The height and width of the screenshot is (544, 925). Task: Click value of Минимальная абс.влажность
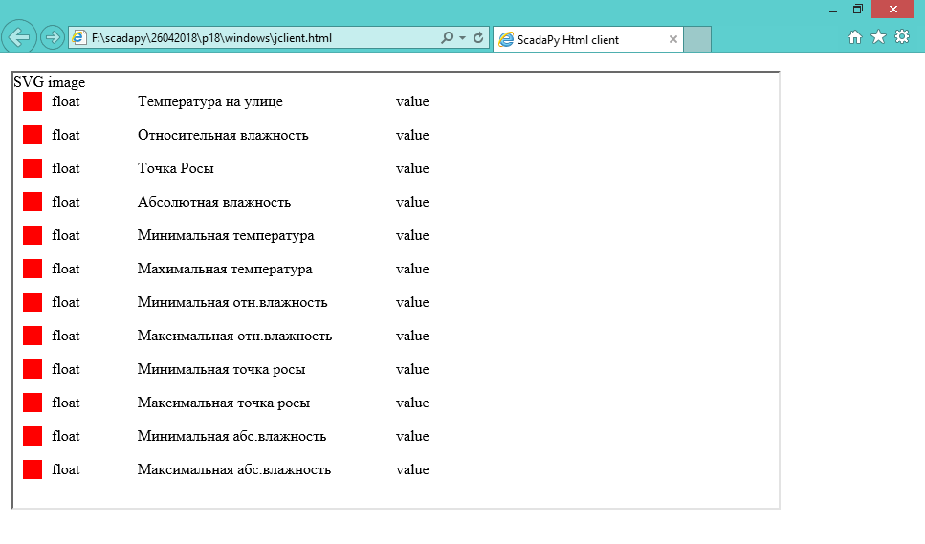(412, 436)
